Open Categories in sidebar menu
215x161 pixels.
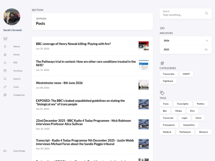click(19, 95)
